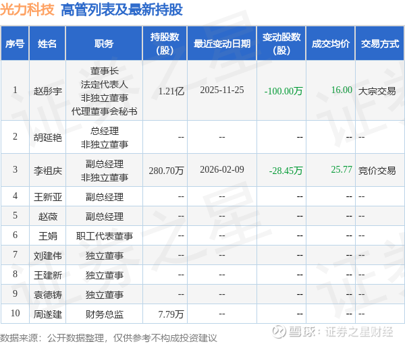Select the 序号 column header
The image size is (405, 344).
[15, 44]
